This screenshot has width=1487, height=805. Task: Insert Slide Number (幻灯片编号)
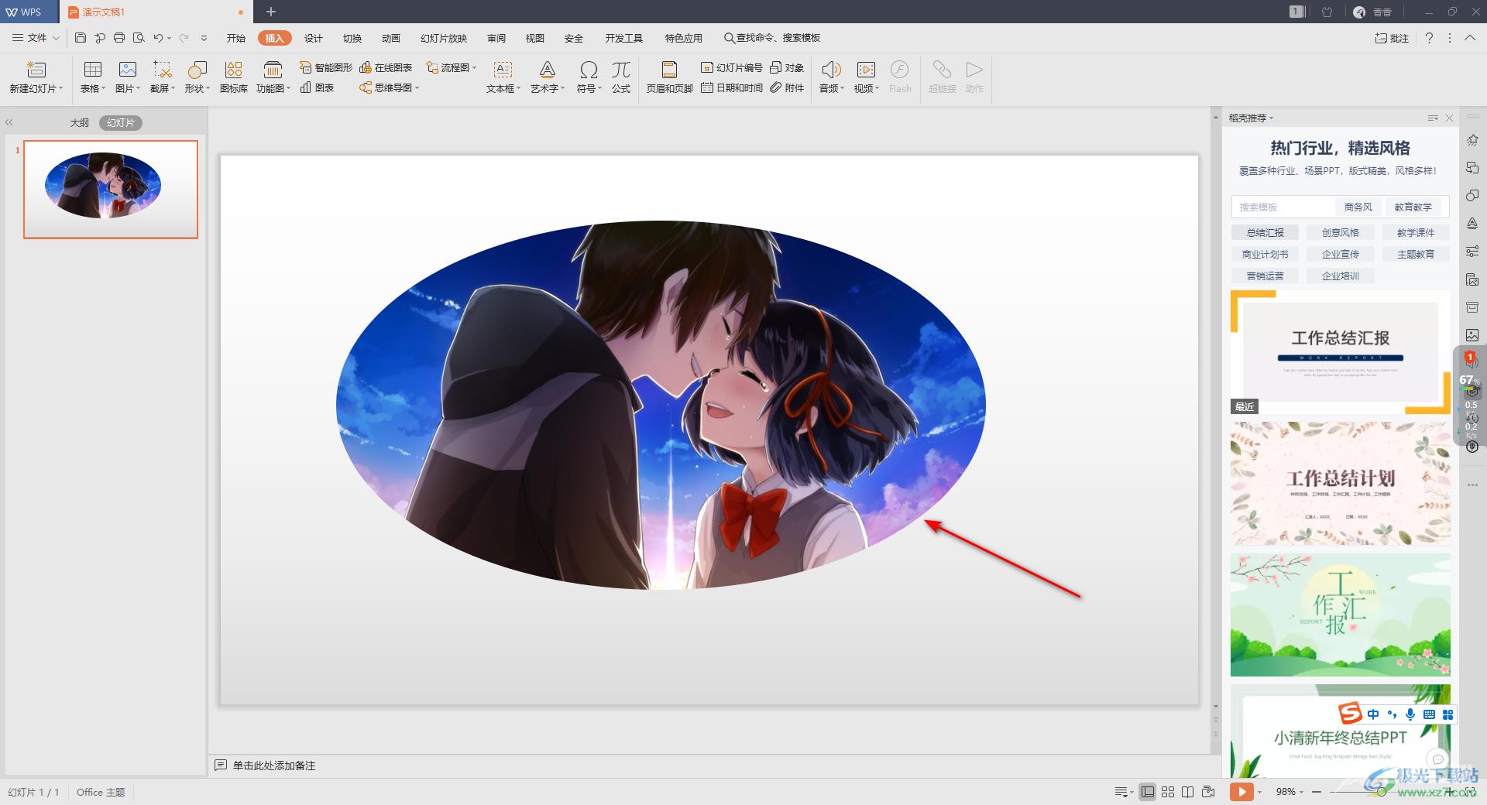click(732, 68)
